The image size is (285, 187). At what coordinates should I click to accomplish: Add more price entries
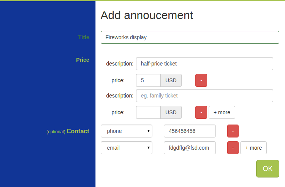222,112
